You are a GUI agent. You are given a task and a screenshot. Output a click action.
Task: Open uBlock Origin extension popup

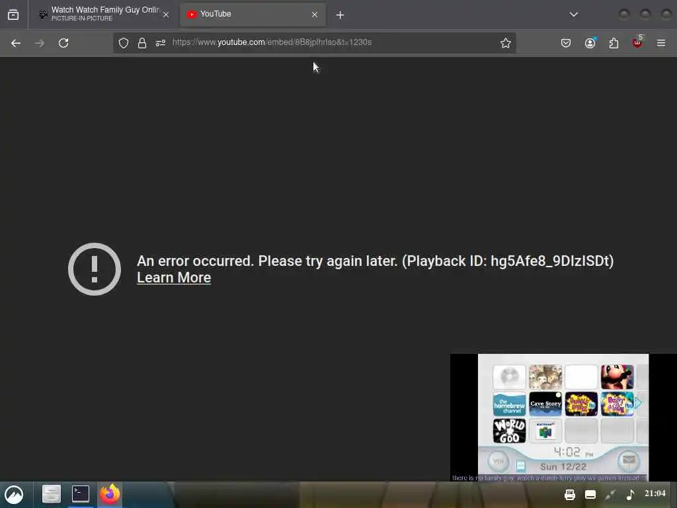[x=637, y=42]
